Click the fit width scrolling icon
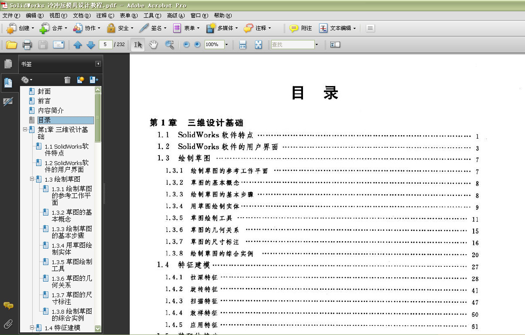 click(243, 45)
